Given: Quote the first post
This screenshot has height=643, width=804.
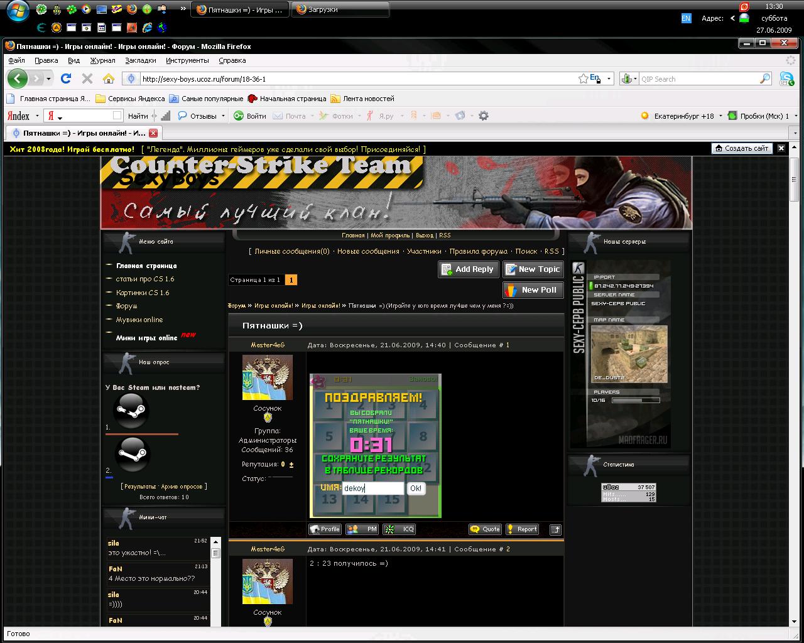Looking at the screenshot, I should click(485, 529).
